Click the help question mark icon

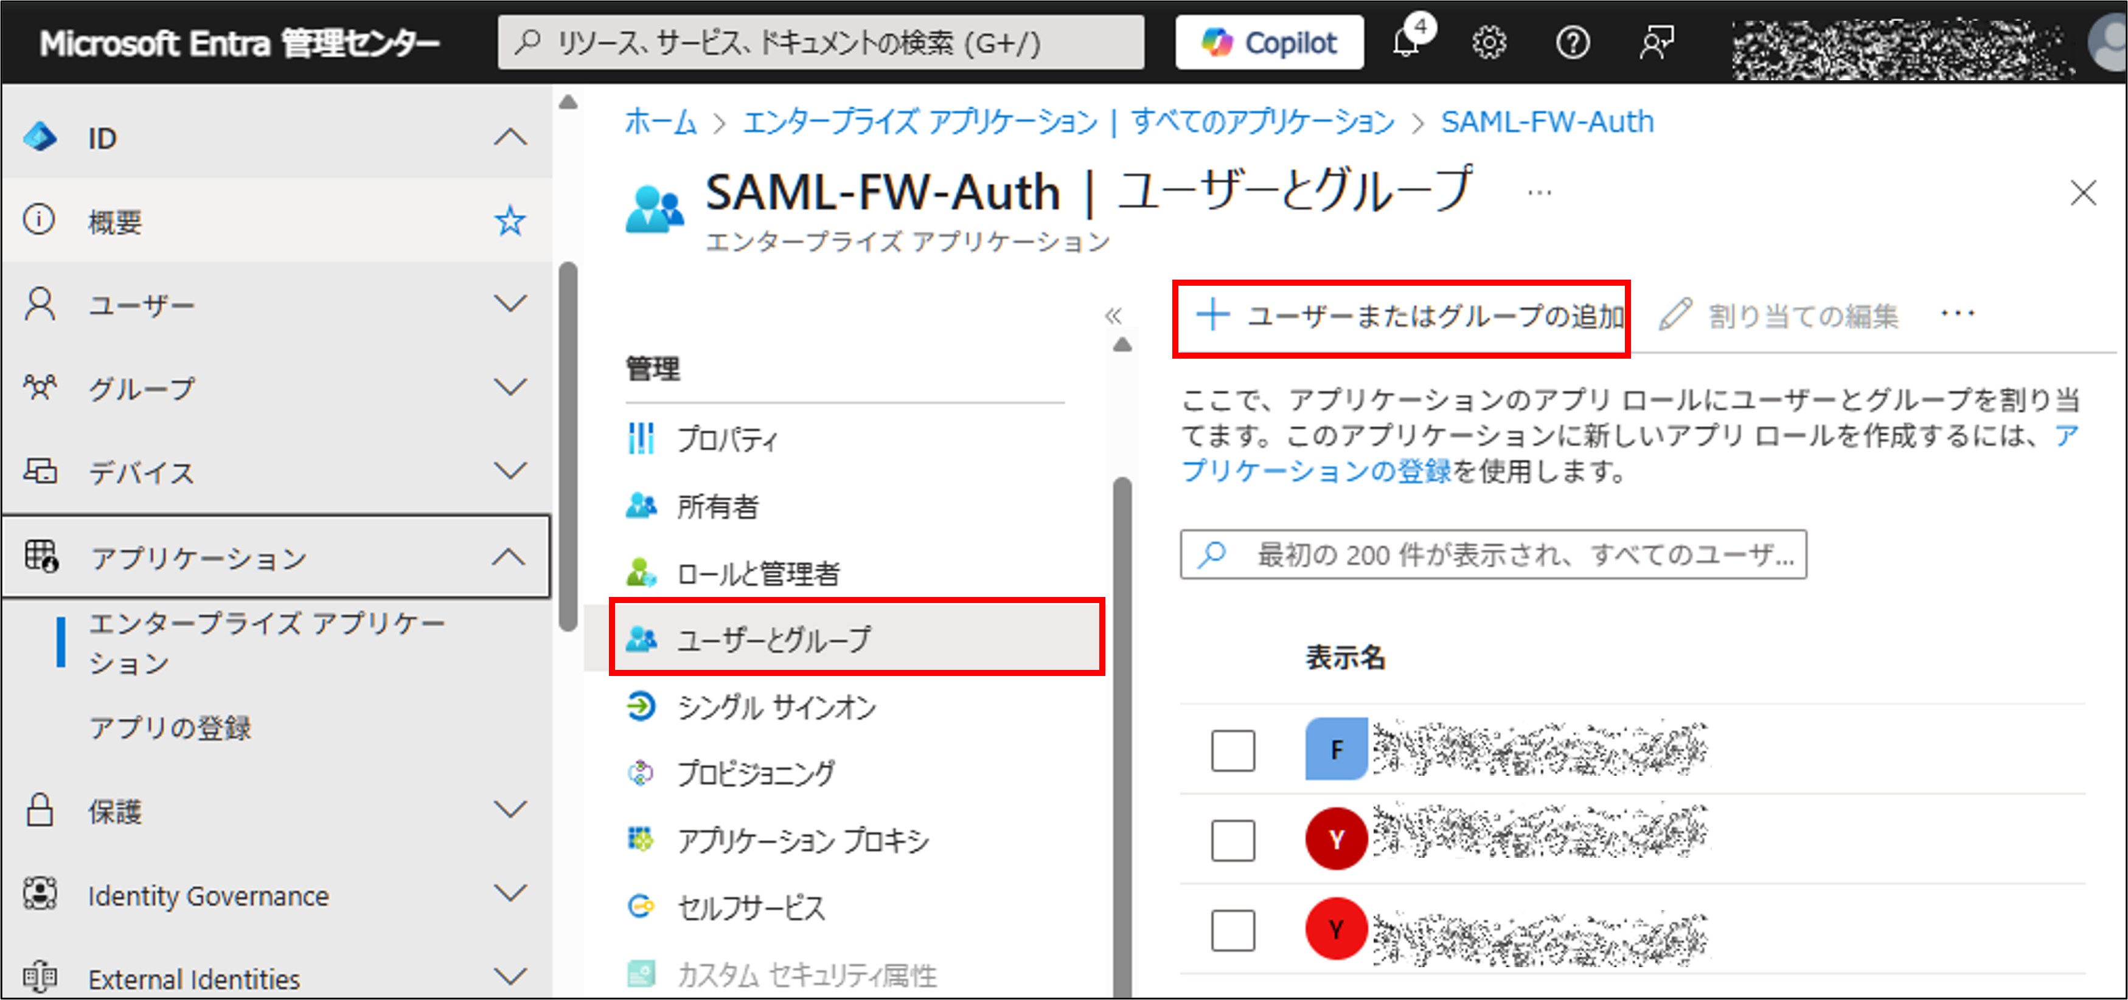tap(1572, 43)
